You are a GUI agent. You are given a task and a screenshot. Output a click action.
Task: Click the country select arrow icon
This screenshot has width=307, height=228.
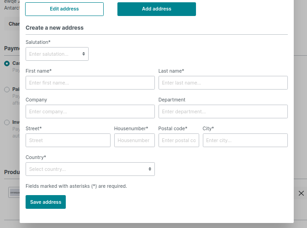[x=150, y=169]
